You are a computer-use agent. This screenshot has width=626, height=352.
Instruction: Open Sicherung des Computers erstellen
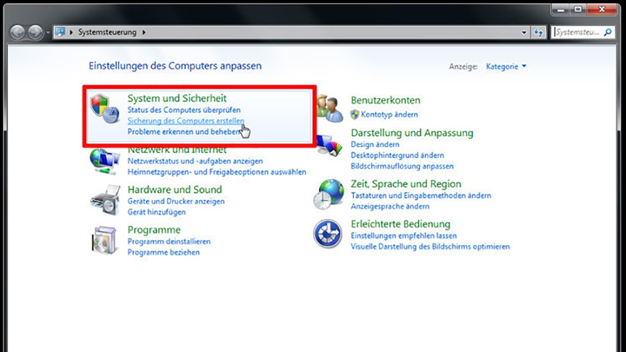[186, 120]
